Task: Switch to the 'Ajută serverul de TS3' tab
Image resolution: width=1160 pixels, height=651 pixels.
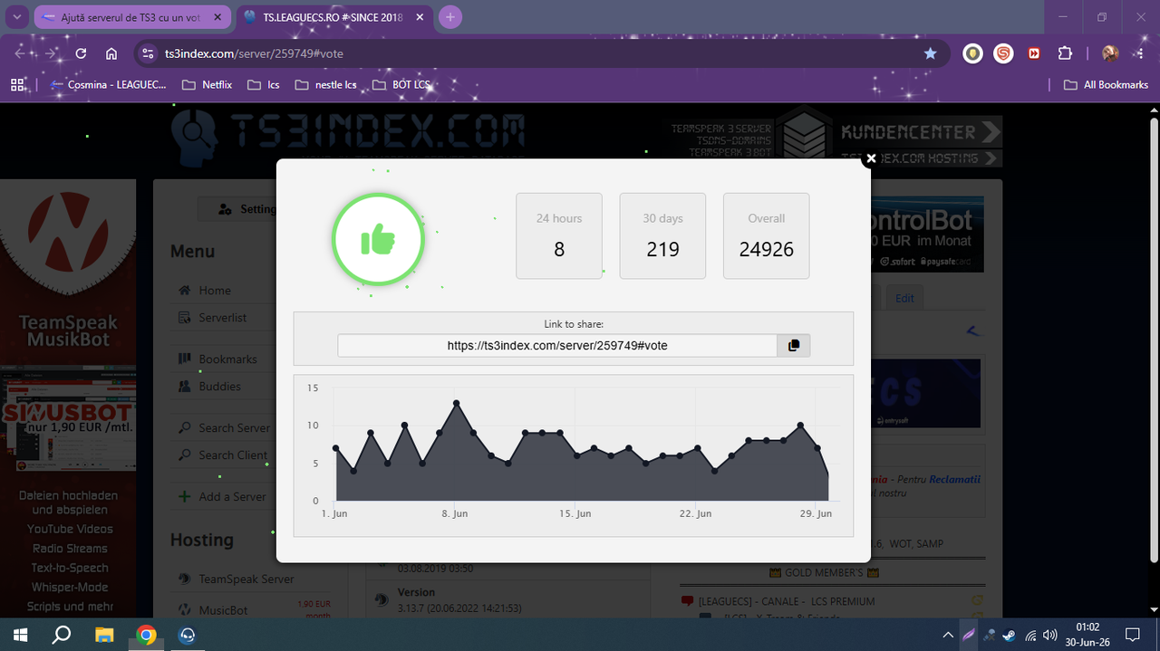Action: [131, 17]
